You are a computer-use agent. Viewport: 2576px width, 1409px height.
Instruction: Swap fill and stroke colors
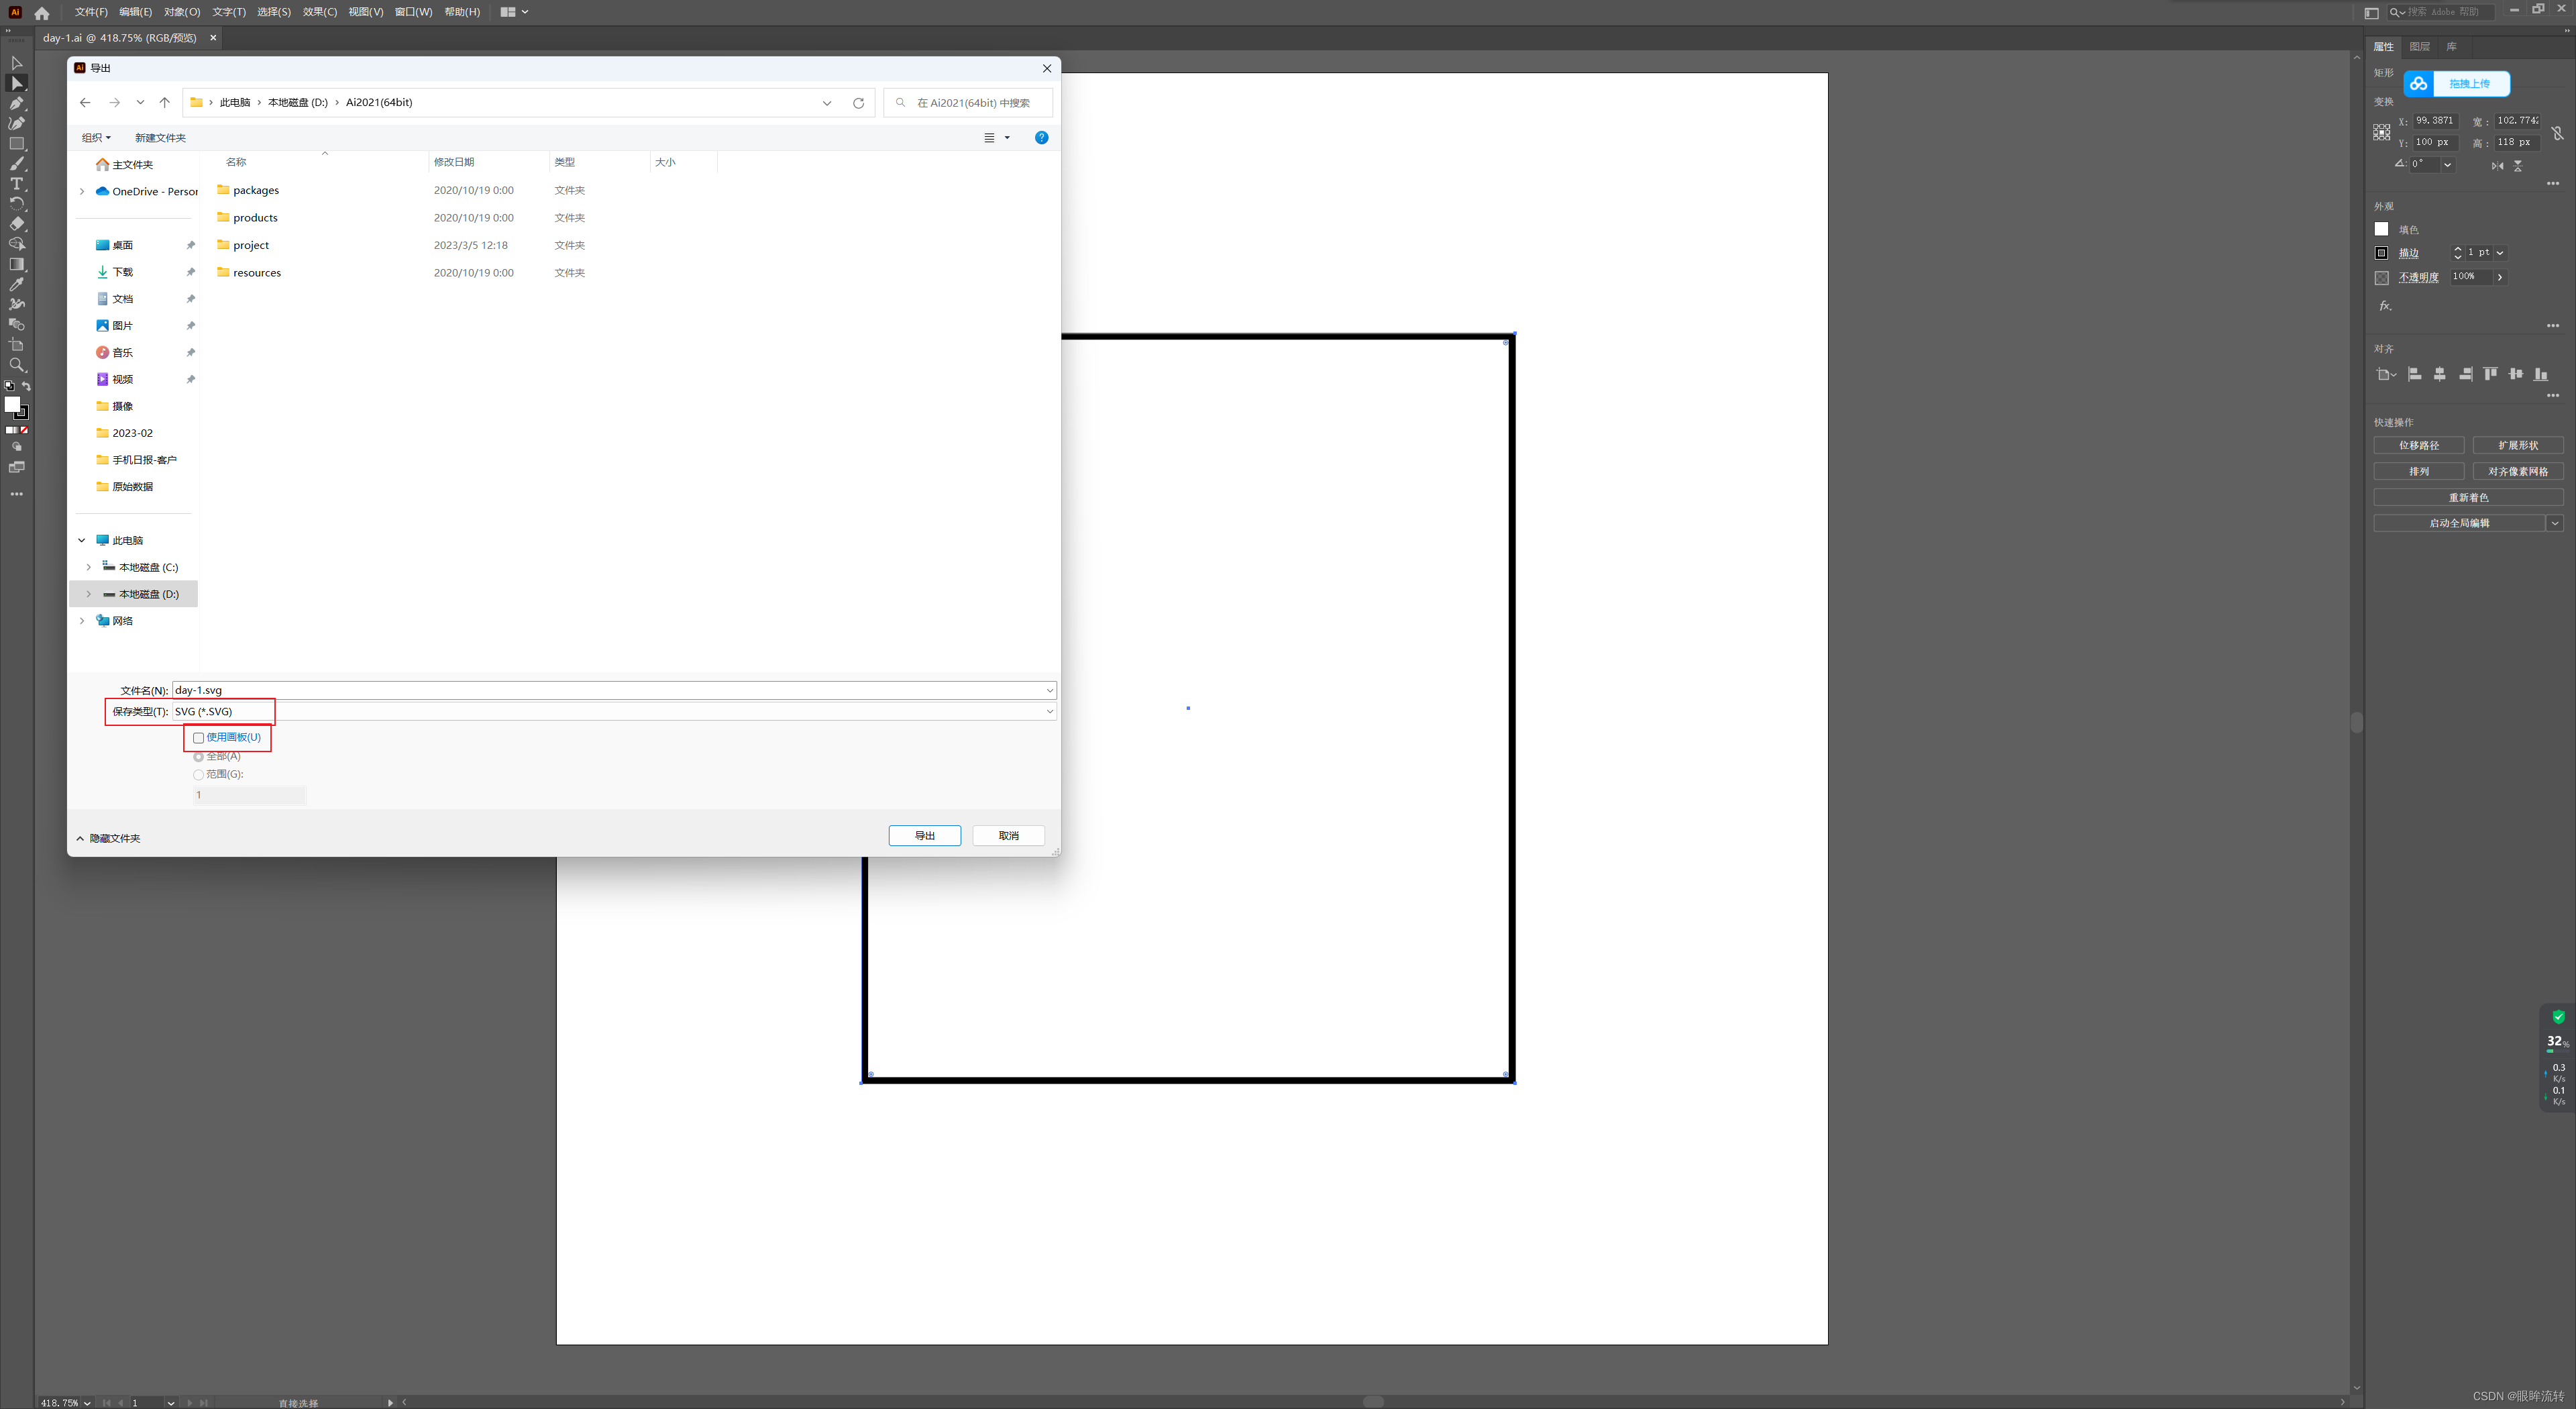26,386
